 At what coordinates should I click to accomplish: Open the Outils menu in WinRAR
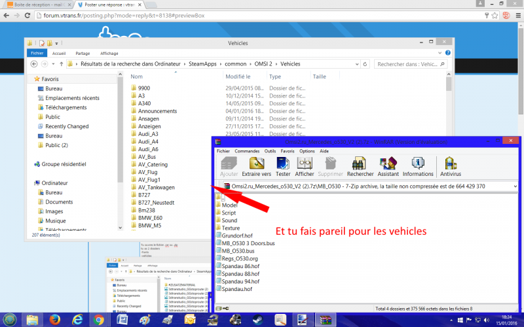tap(270, 151)
